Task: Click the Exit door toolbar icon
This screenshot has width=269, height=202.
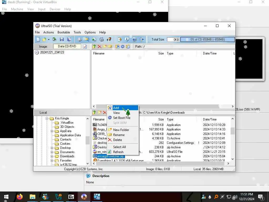Action: coord(142,39)
